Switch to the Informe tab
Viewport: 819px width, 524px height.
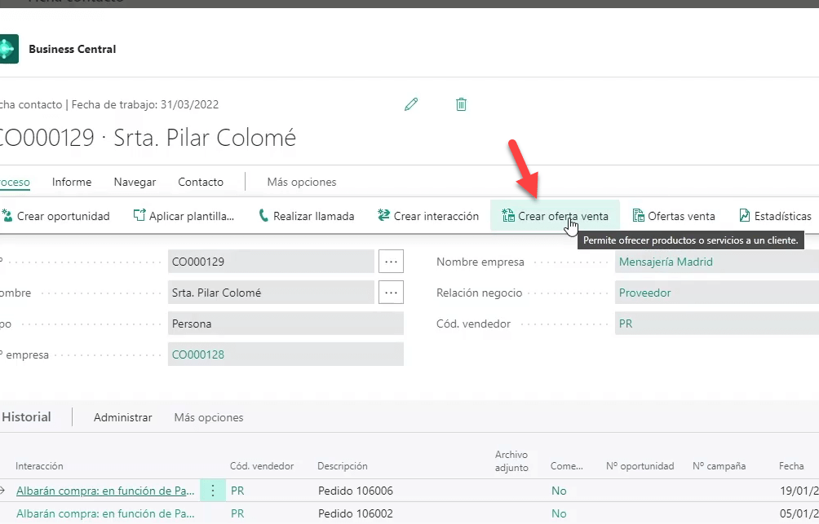[x=72, y=182]
